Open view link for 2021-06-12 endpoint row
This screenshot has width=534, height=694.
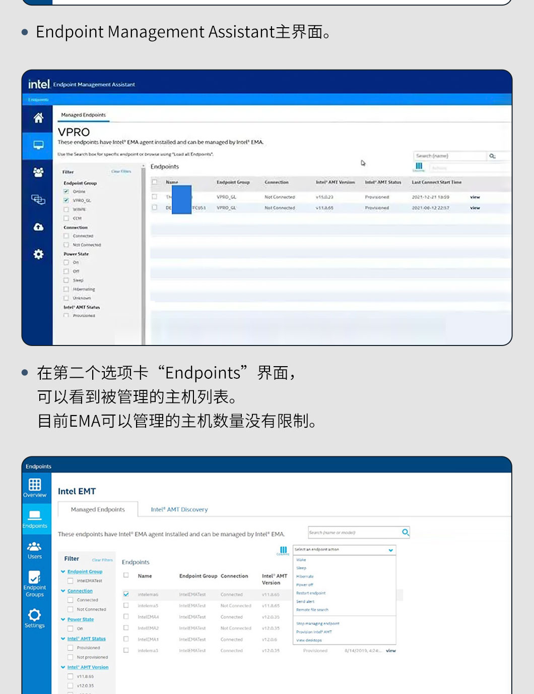pyautogui.click(x=475, y=208)
